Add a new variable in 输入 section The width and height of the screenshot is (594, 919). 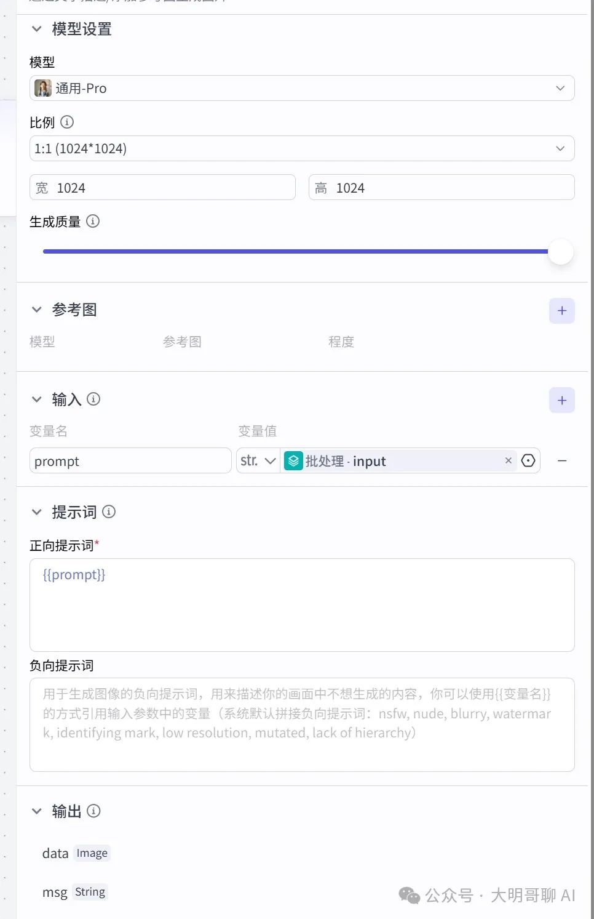[561, 401]
